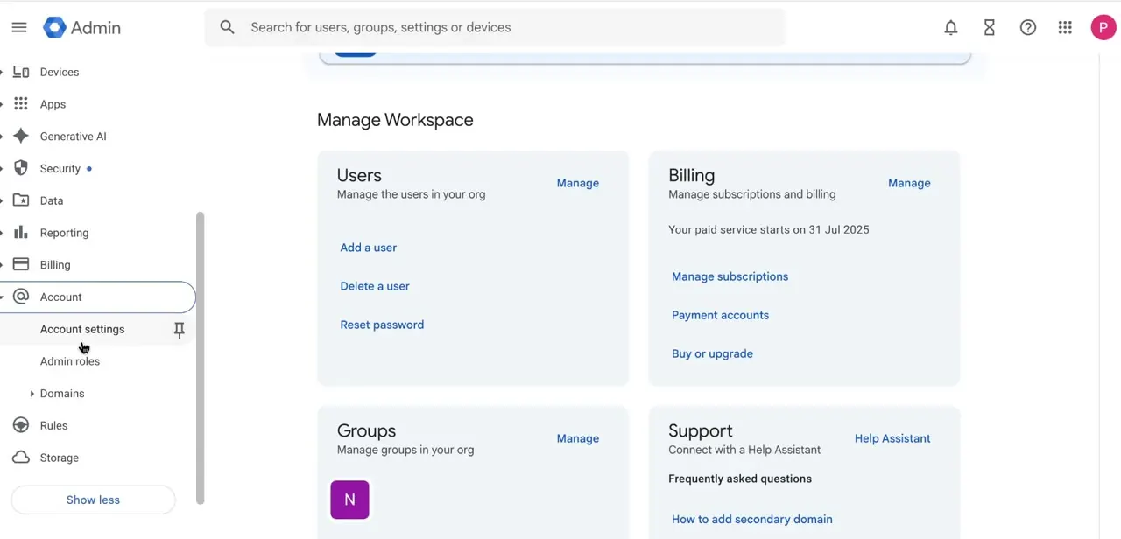This screenshot has width=1121, height=539.
Task: Open the help question mark icon
Action: point(1028,27)
